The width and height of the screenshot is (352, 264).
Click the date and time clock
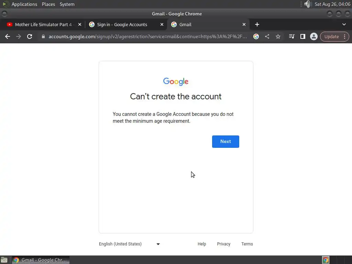(332, 4)
